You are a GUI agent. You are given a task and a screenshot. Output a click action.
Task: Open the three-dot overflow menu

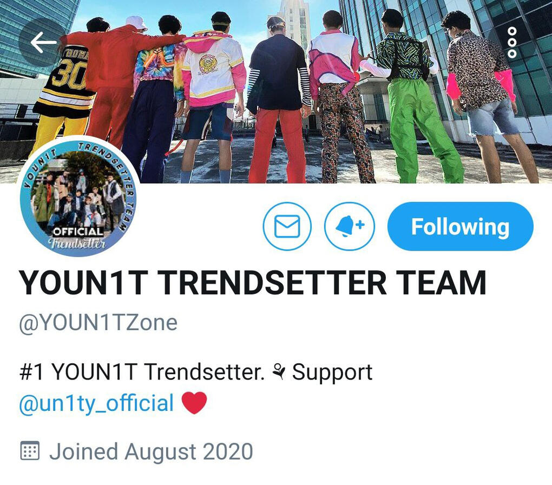(512, 42)
